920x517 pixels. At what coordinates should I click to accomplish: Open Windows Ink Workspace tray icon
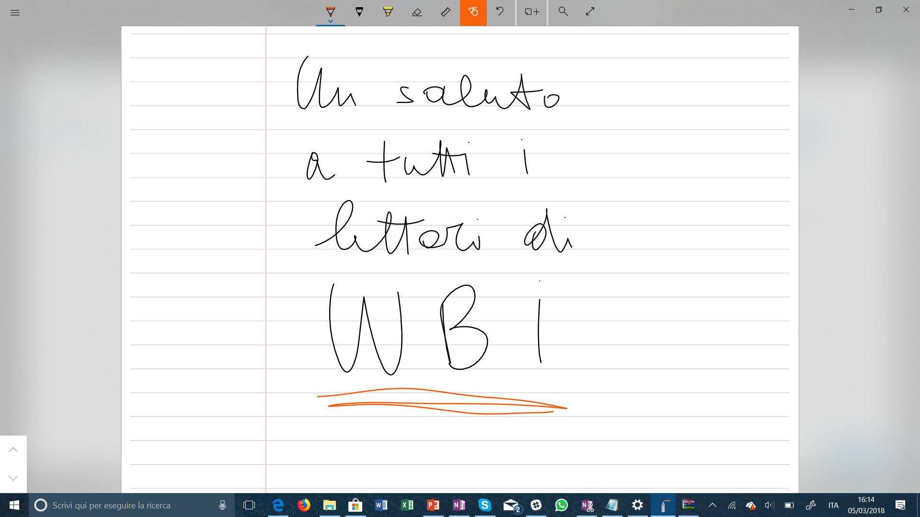tap(811, 505)
